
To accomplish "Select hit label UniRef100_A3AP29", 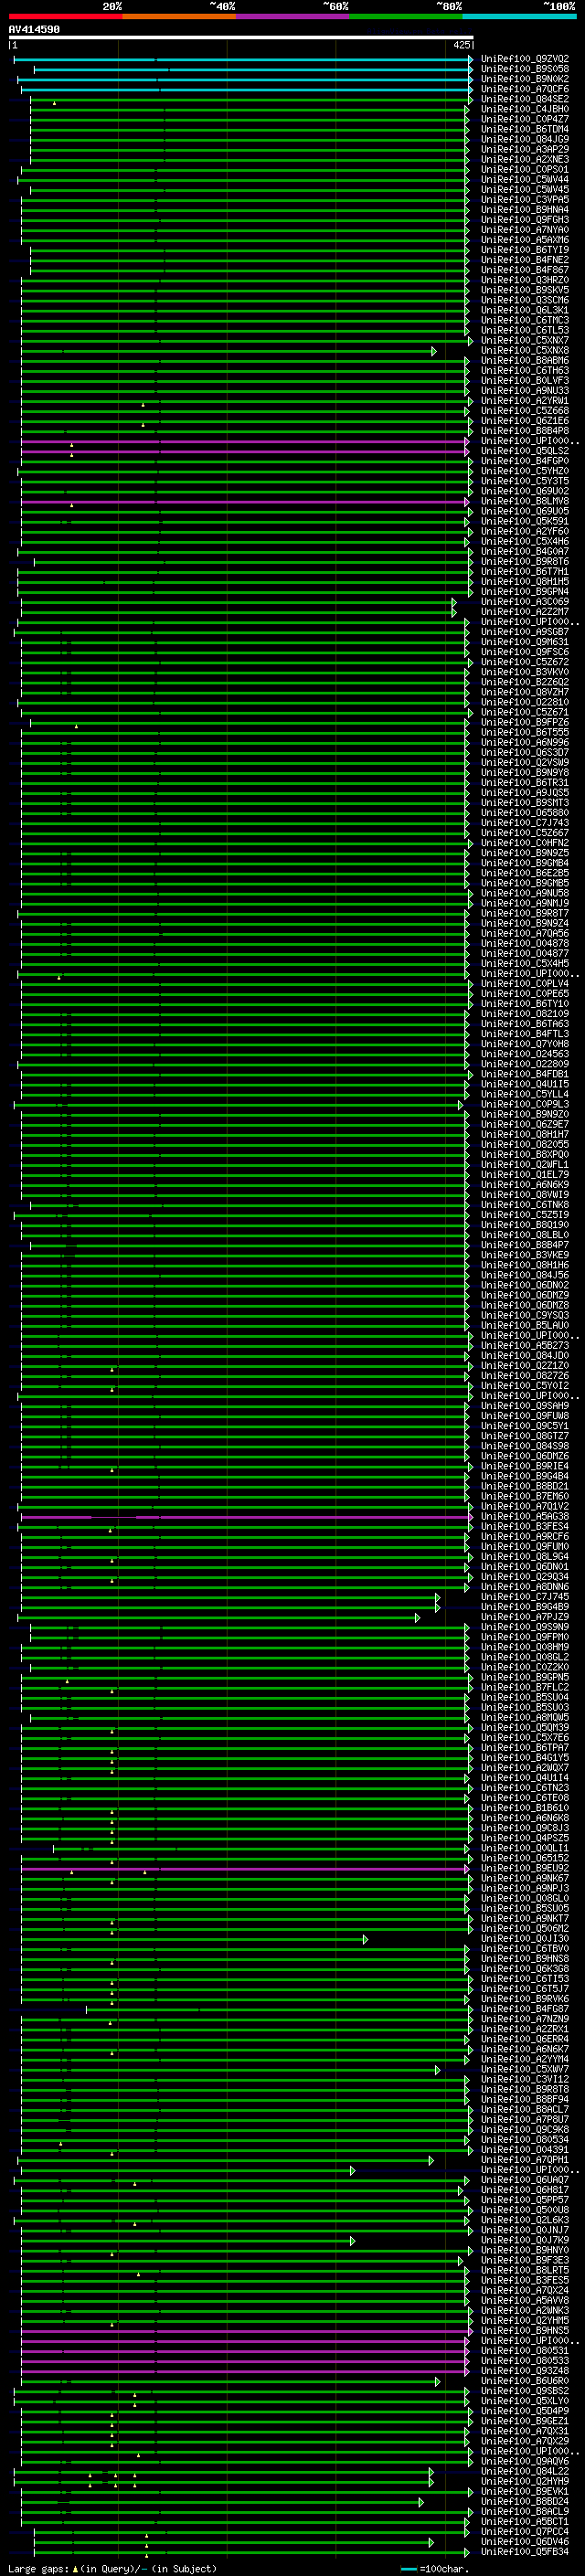I will 525,149.
